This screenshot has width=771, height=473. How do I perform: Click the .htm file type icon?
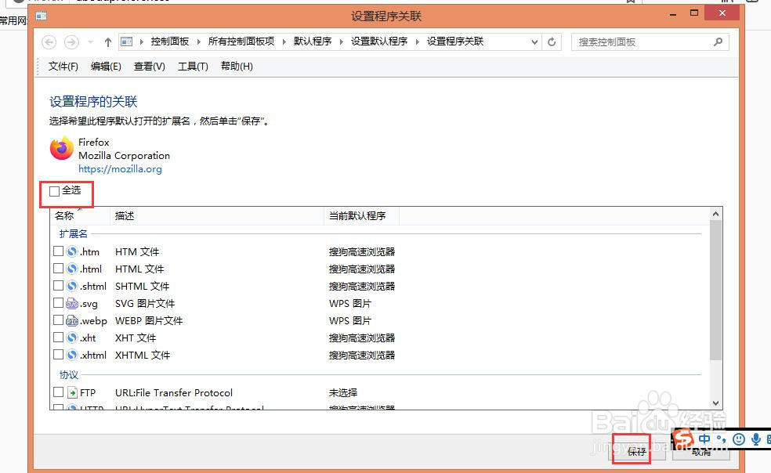72,251
